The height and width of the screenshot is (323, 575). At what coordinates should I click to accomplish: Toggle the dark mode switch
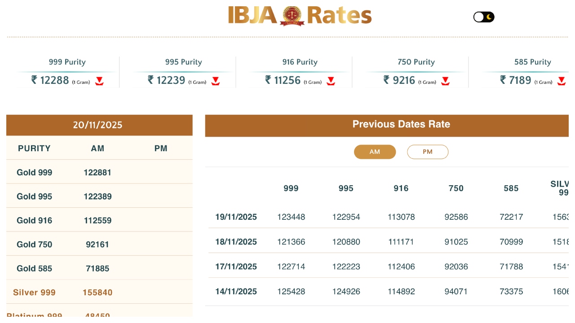pos(484,17)
